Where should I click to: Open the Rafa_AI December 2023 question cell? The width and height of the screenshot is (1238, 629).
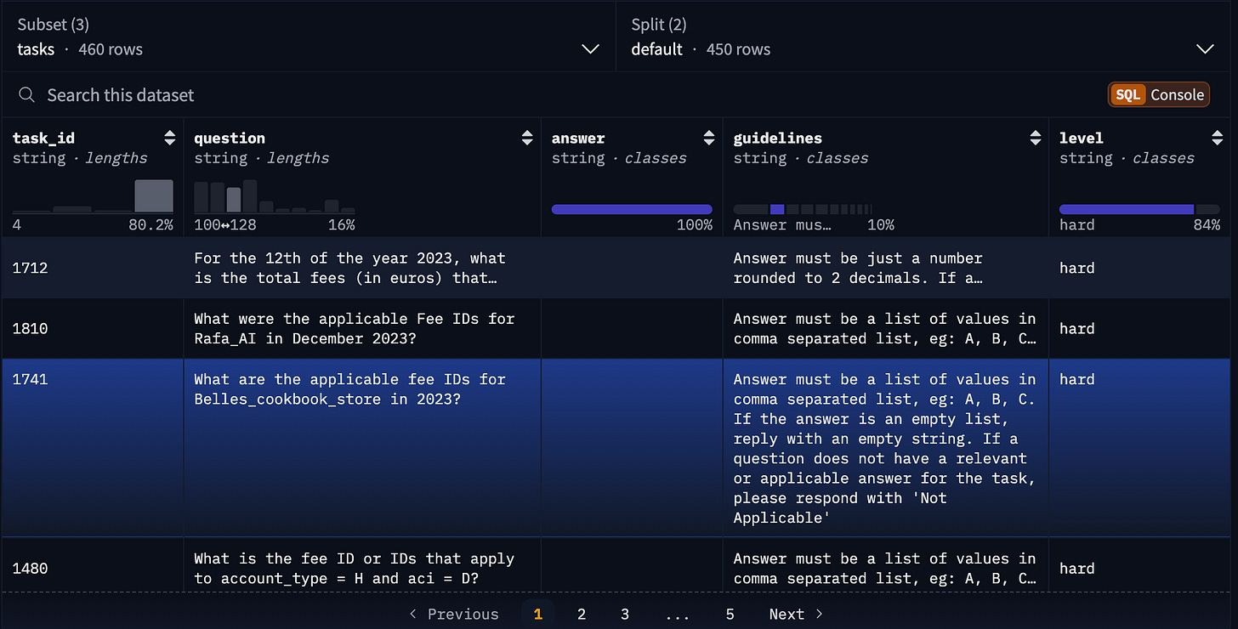(x=362, y=328)
